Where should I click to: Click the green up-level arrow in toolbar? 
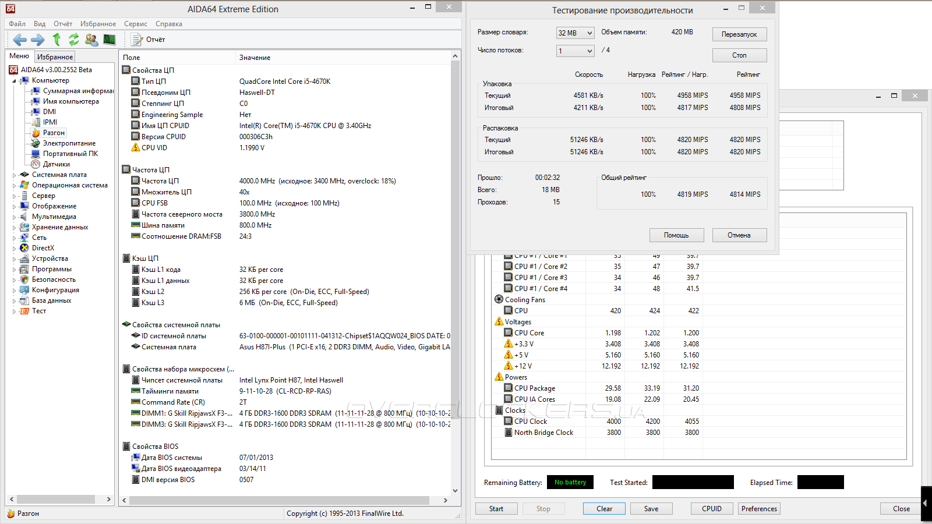(x=57, y=39)
